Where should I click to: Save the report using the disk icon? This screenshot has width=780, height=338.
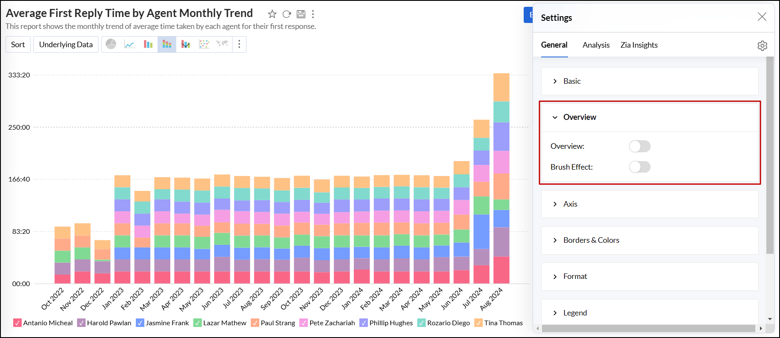[x=301, y=14]
